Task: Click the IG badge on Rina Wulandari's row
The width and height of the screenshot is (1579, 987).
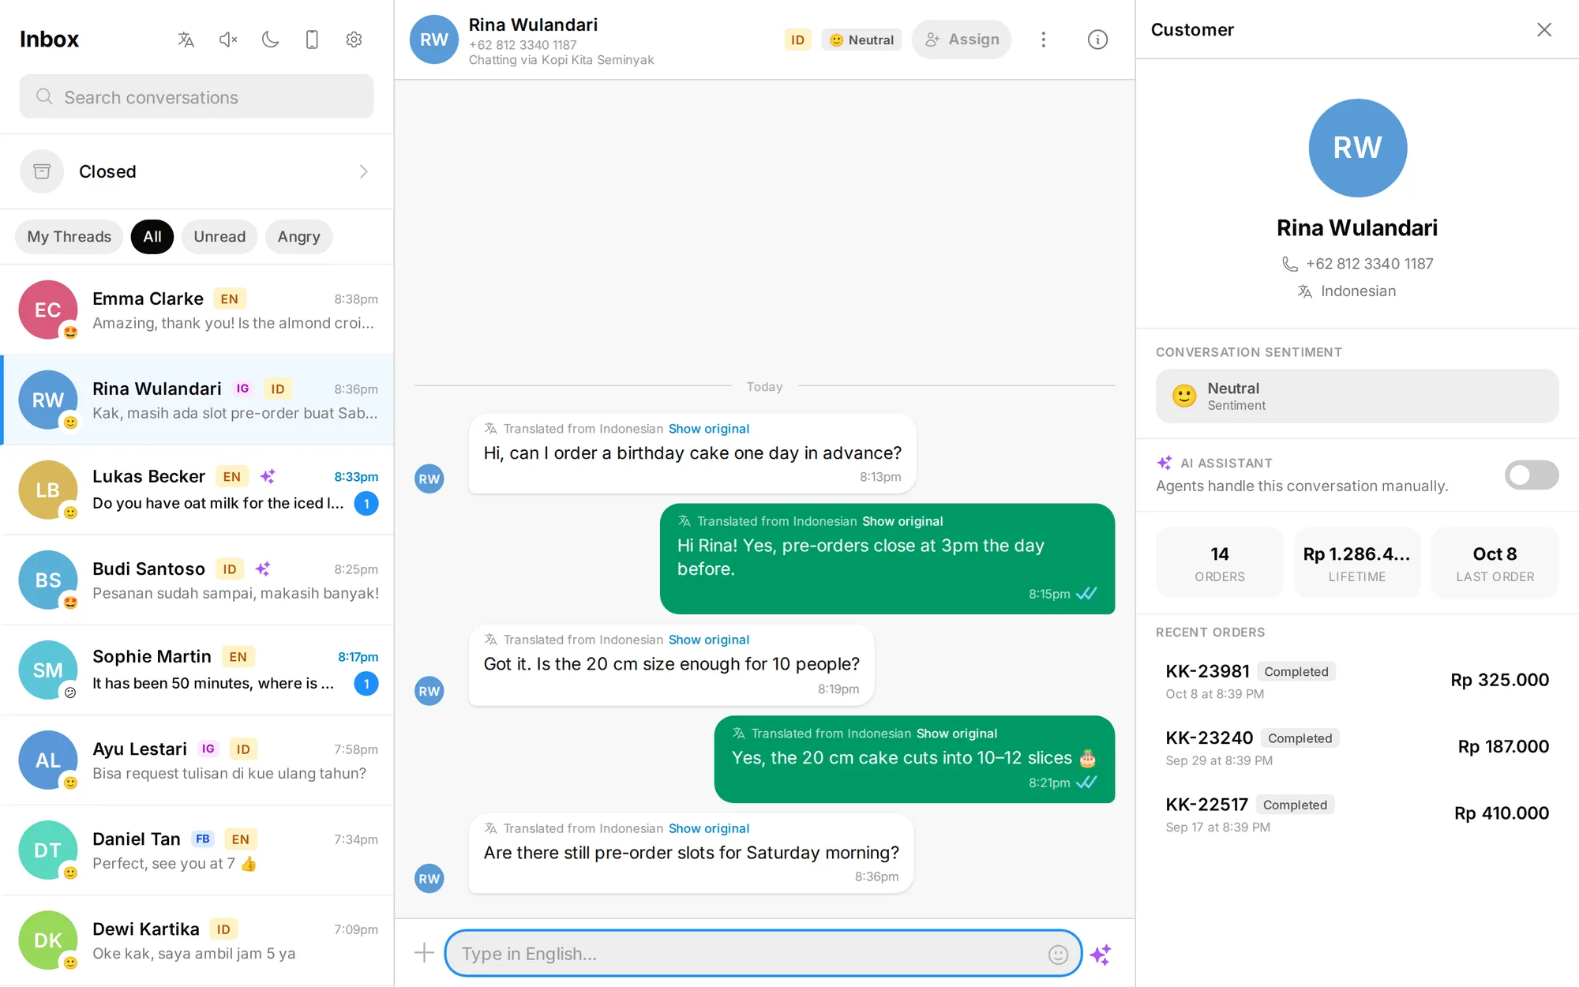Action: pyautogui.click(x=242, y=388)
